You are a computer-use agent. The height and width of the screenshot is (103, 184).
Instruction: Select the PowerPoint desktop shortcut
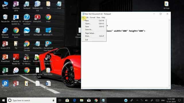(x=5, y=58)
